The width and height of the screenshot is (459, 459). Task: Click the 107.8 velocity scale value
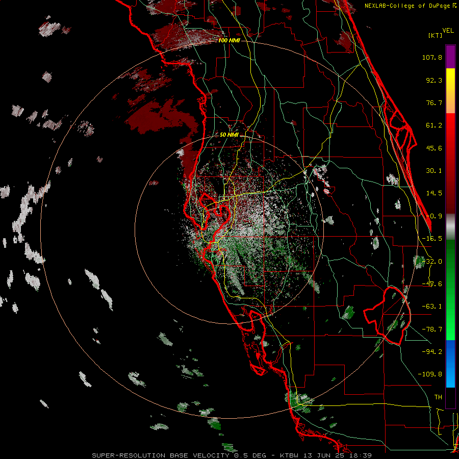pos(432,57)
